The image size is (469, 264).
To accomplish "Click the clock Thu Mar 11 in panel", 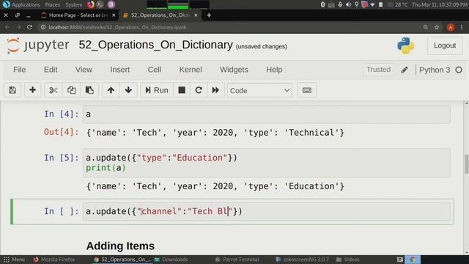I will [x=440, y=4].
